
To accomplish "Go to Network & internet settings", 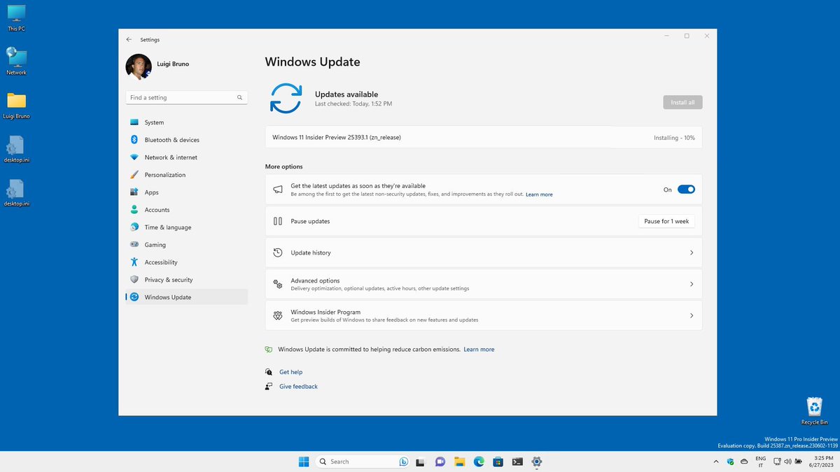I will 186,157.
